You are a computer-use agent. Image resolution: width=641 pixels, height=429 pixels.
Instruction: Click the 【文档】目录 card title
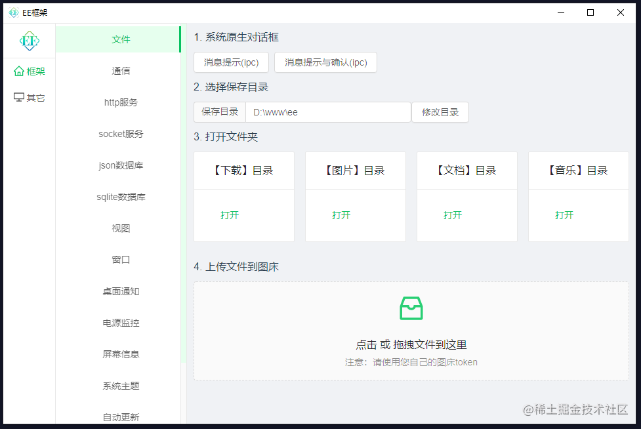tap(467, 171)
